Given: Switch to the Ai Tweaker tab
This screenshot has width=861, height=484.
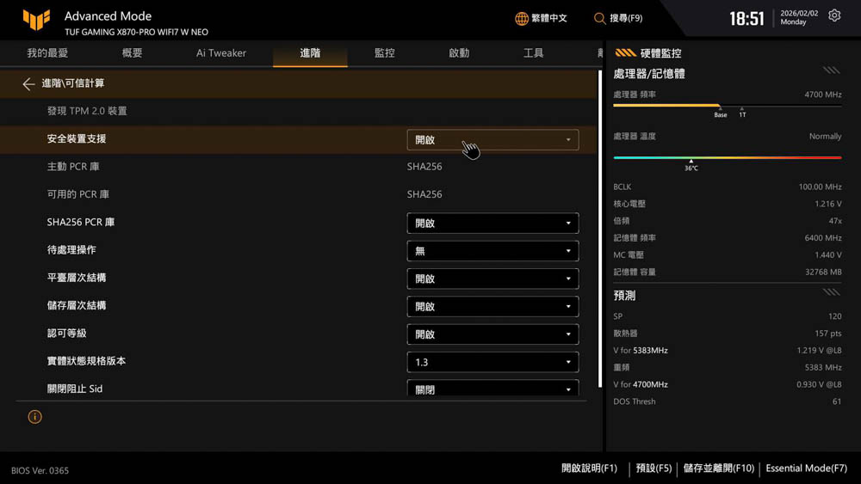Looking at the screenshot, I should coord(221,53).
